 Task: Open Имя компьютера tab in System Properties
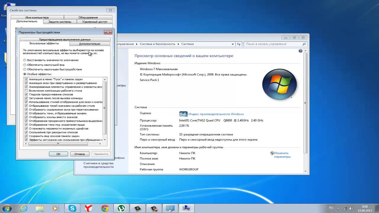point(37,17)
